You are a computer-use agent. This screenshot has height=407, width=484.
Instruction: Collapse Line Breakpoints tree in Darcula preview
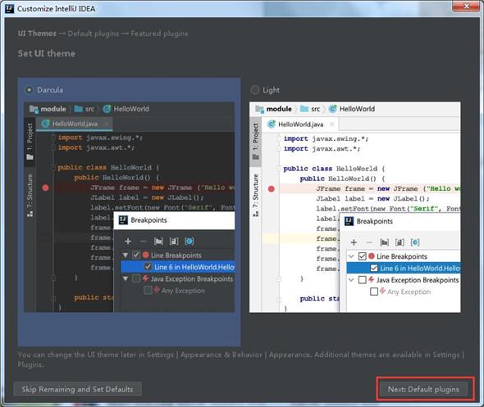pyautogui.click(x=126, y=256)
